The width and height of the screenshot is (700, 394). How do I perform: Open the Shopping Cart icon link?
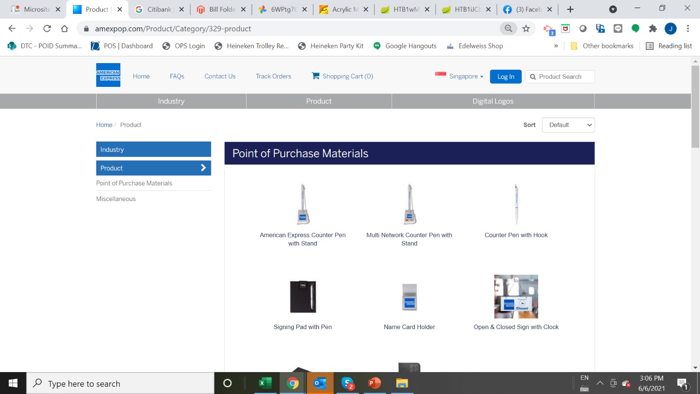coord(316,76)
